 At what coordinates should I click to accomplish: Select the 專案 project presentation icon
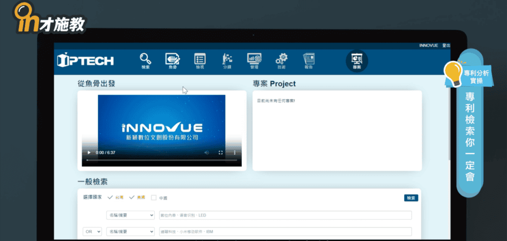point(356,61)
